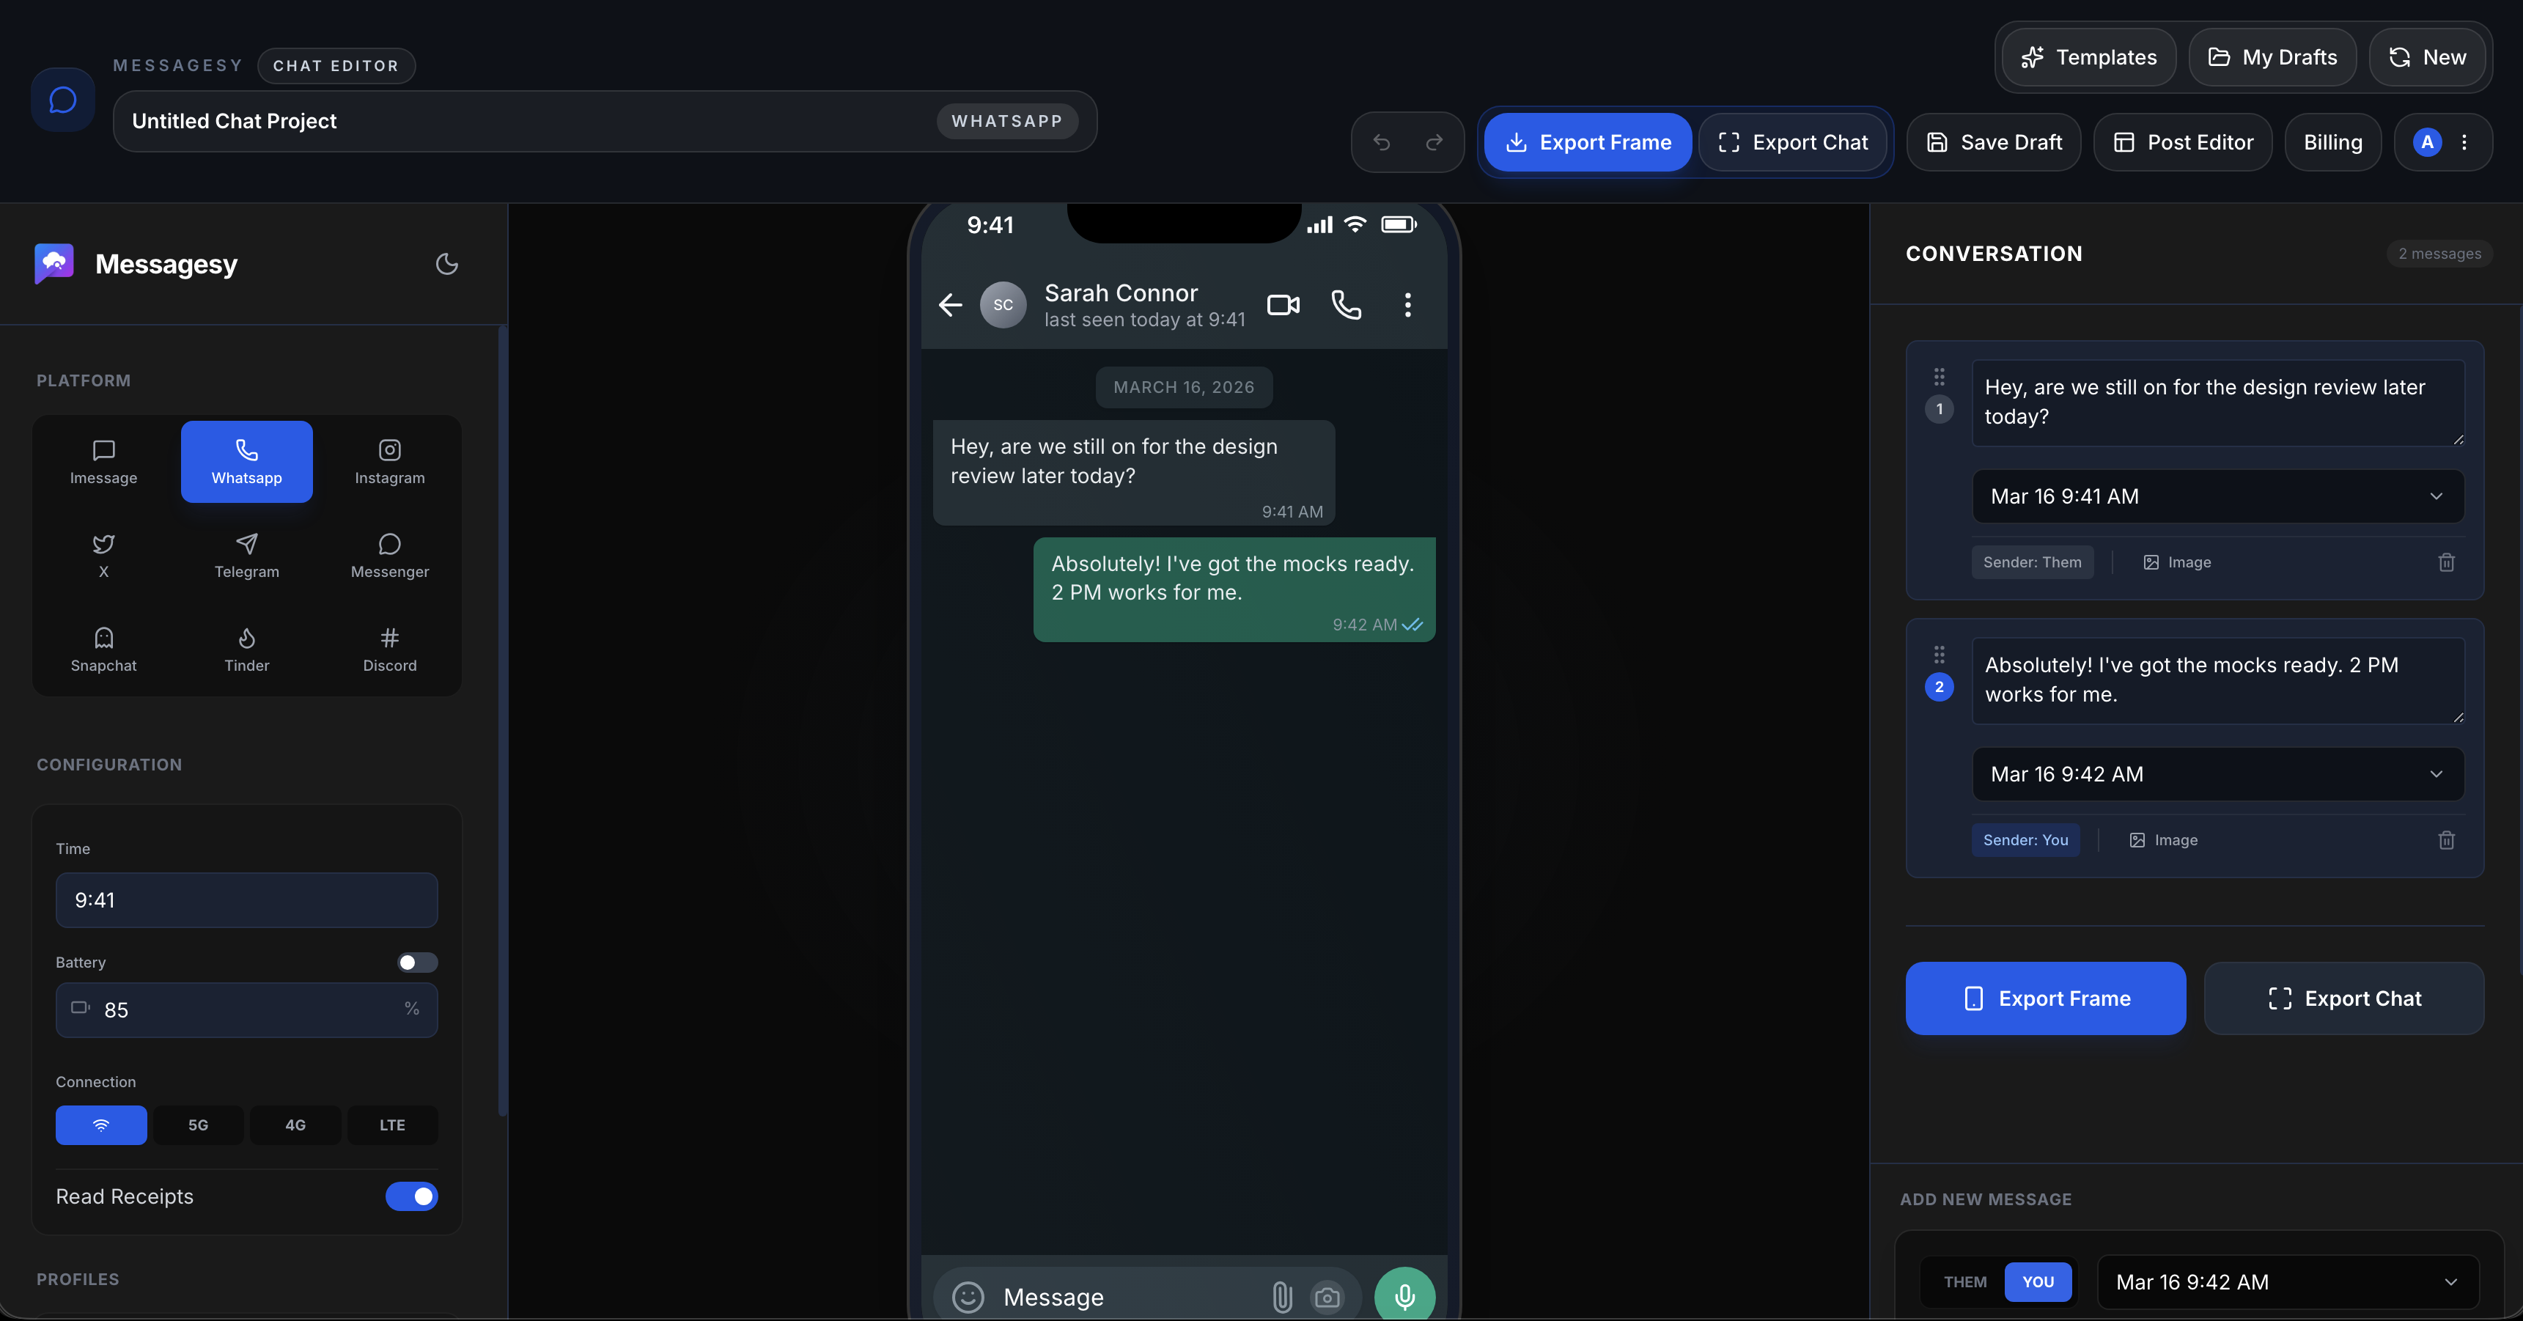Select the Telegram platform icon
Screen dimensions: 2523x1321
(x=247, y=555)
